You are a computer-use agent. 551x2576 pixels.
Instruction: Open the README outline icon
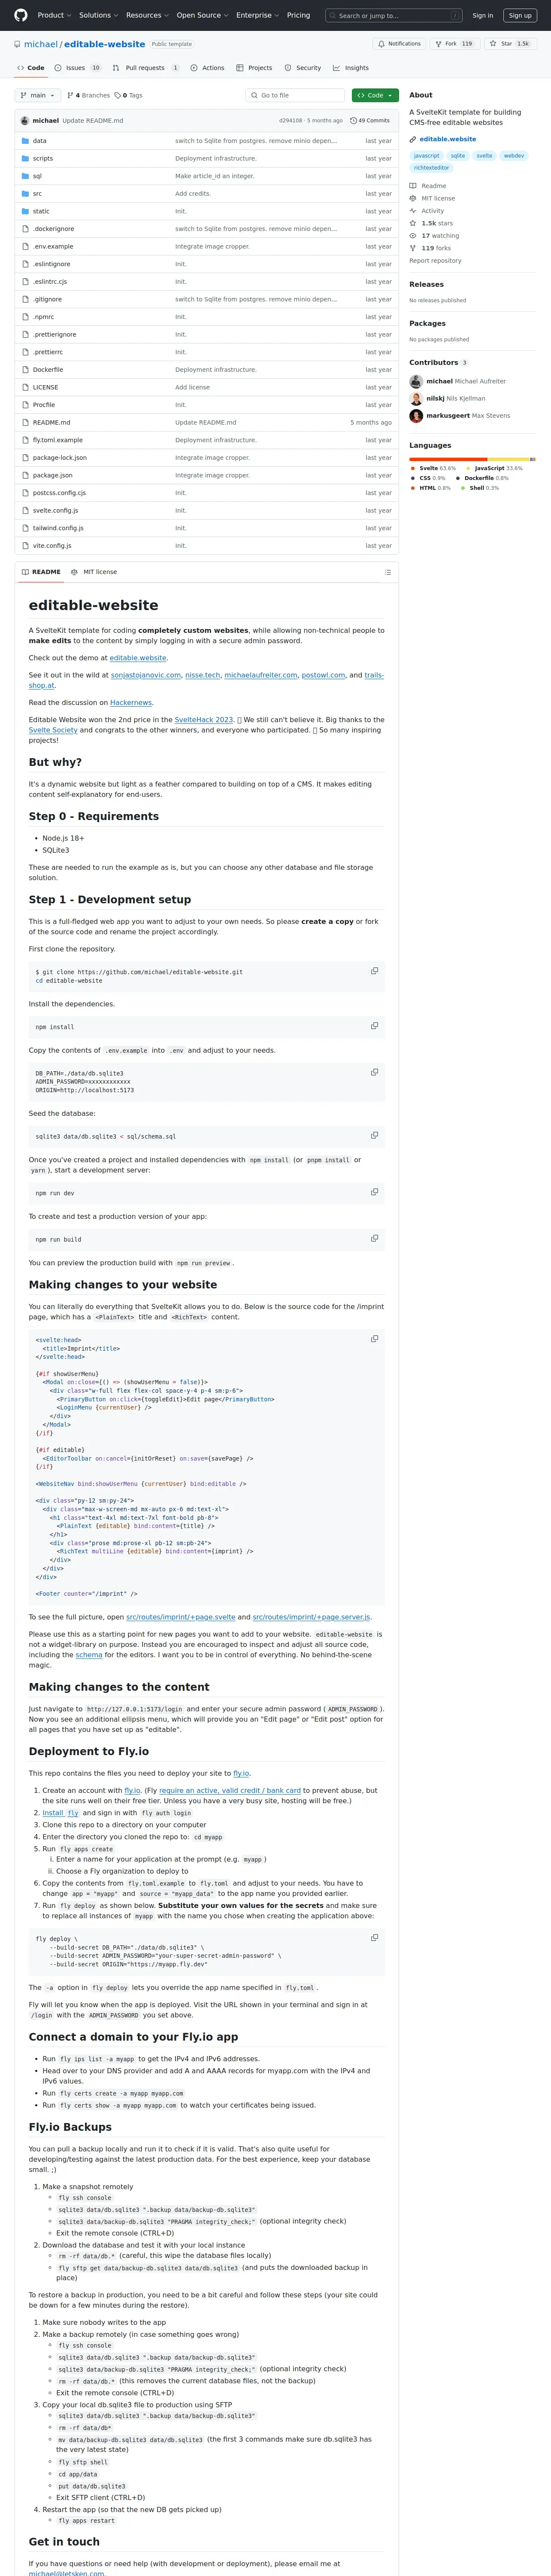point(387,572)
